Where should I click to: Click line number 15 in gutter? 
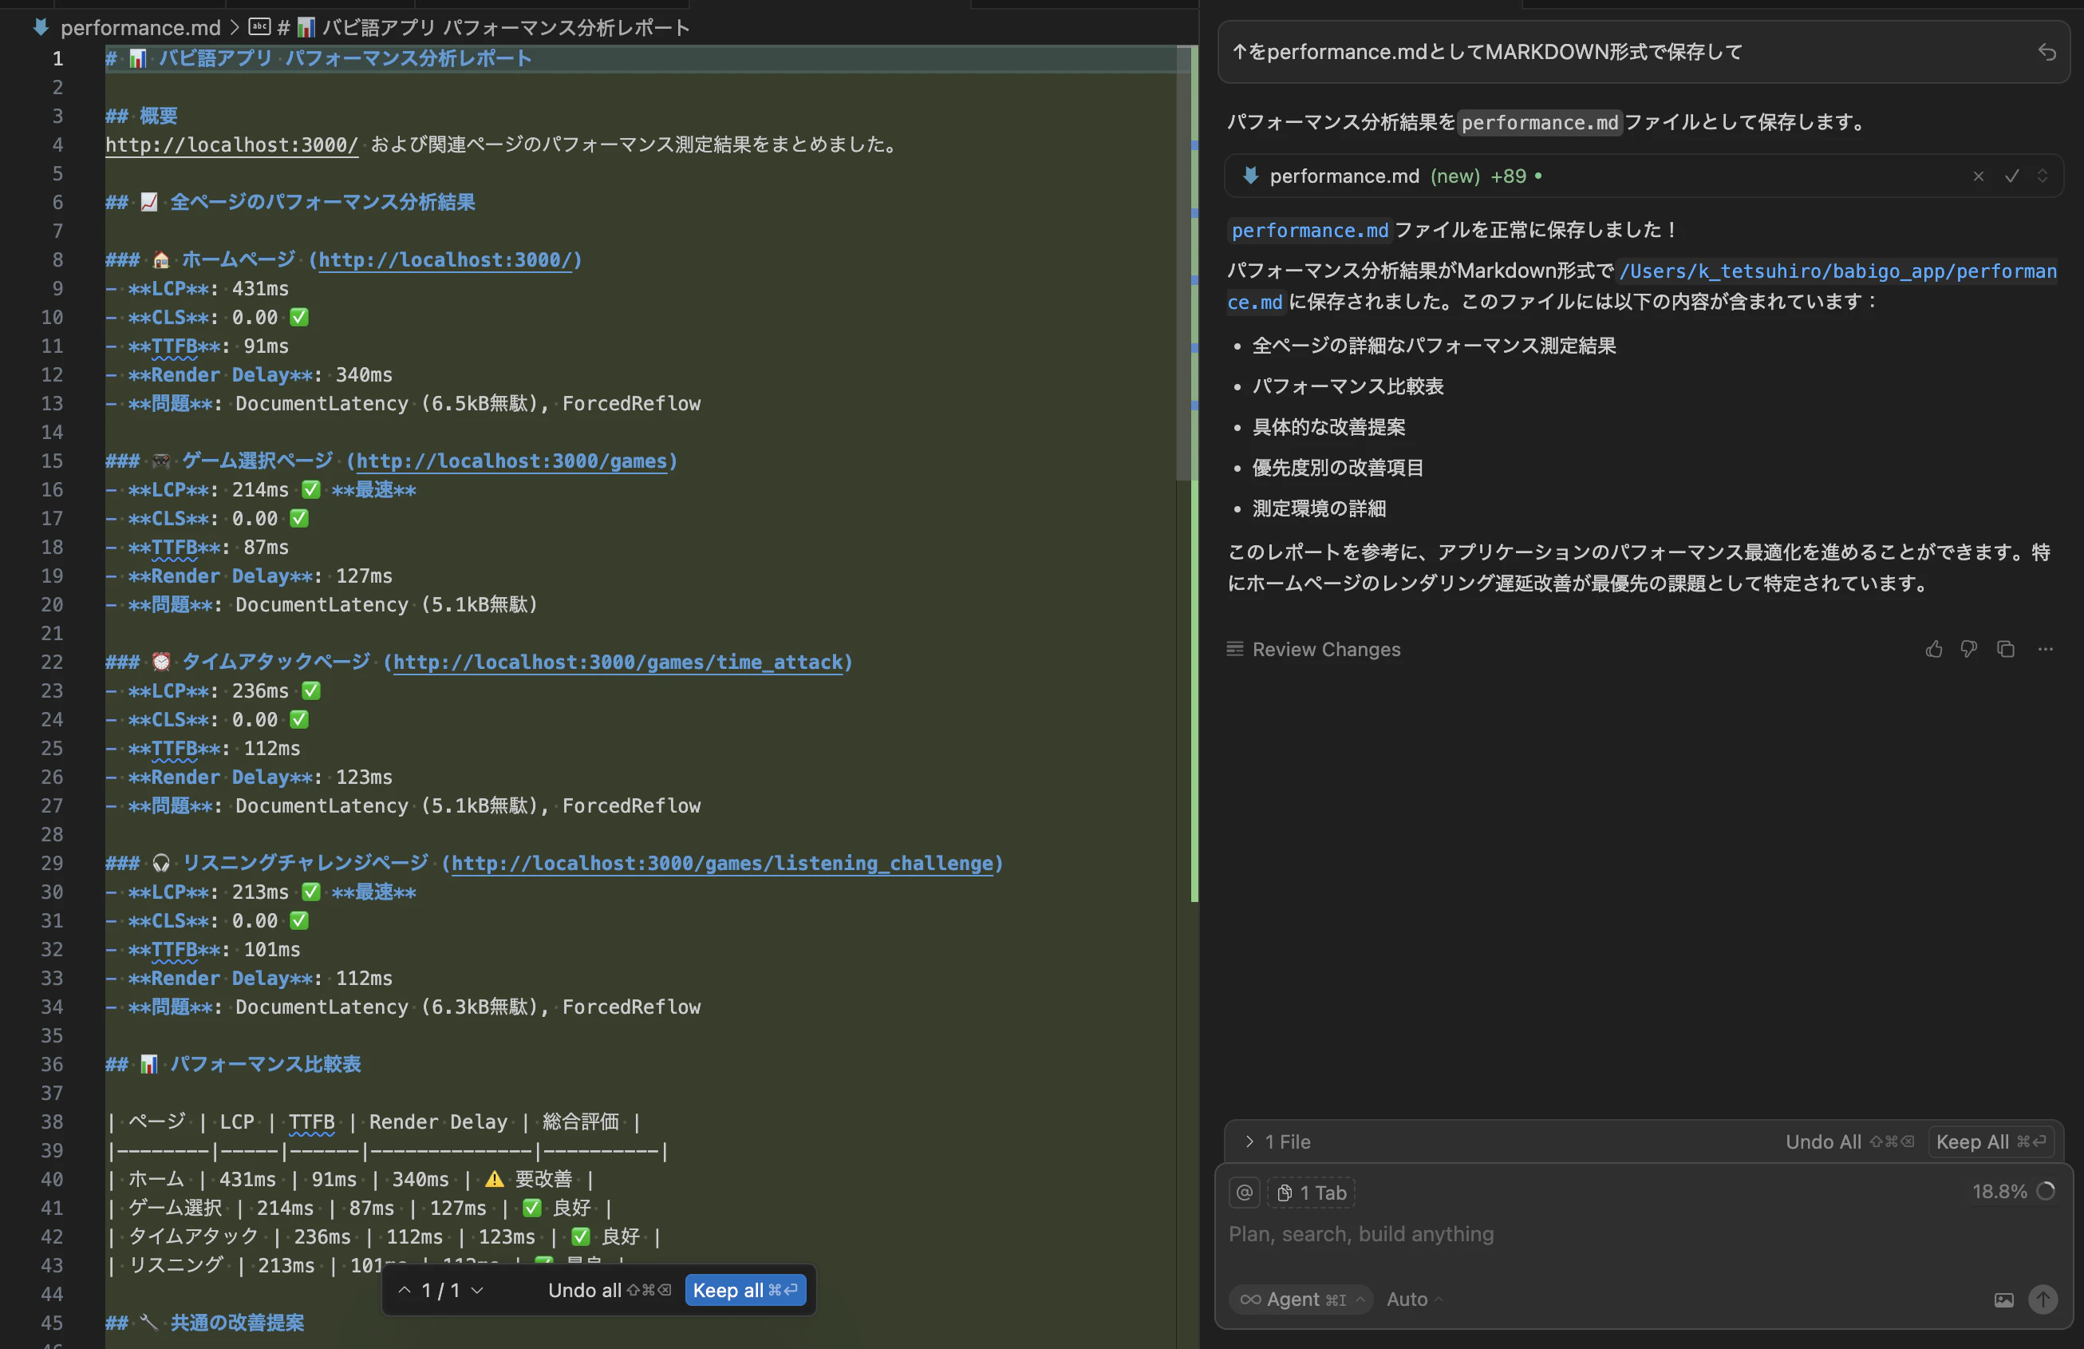52,461
